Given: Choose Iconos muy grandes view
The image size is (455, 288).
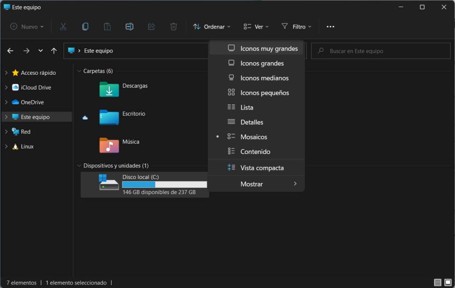Looking at the screenshot, I should click(256, 48).
